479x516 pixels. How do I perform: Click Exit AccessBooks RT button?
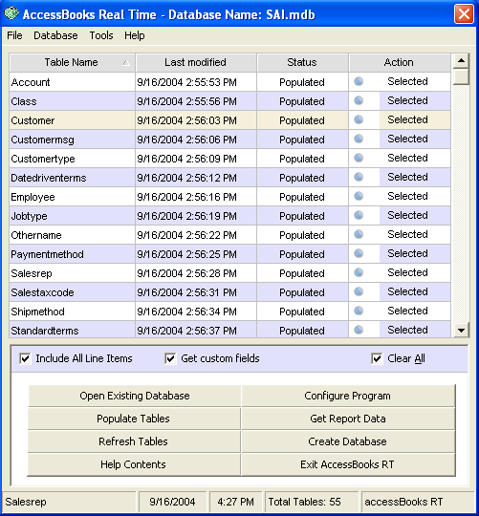(348, 464)
